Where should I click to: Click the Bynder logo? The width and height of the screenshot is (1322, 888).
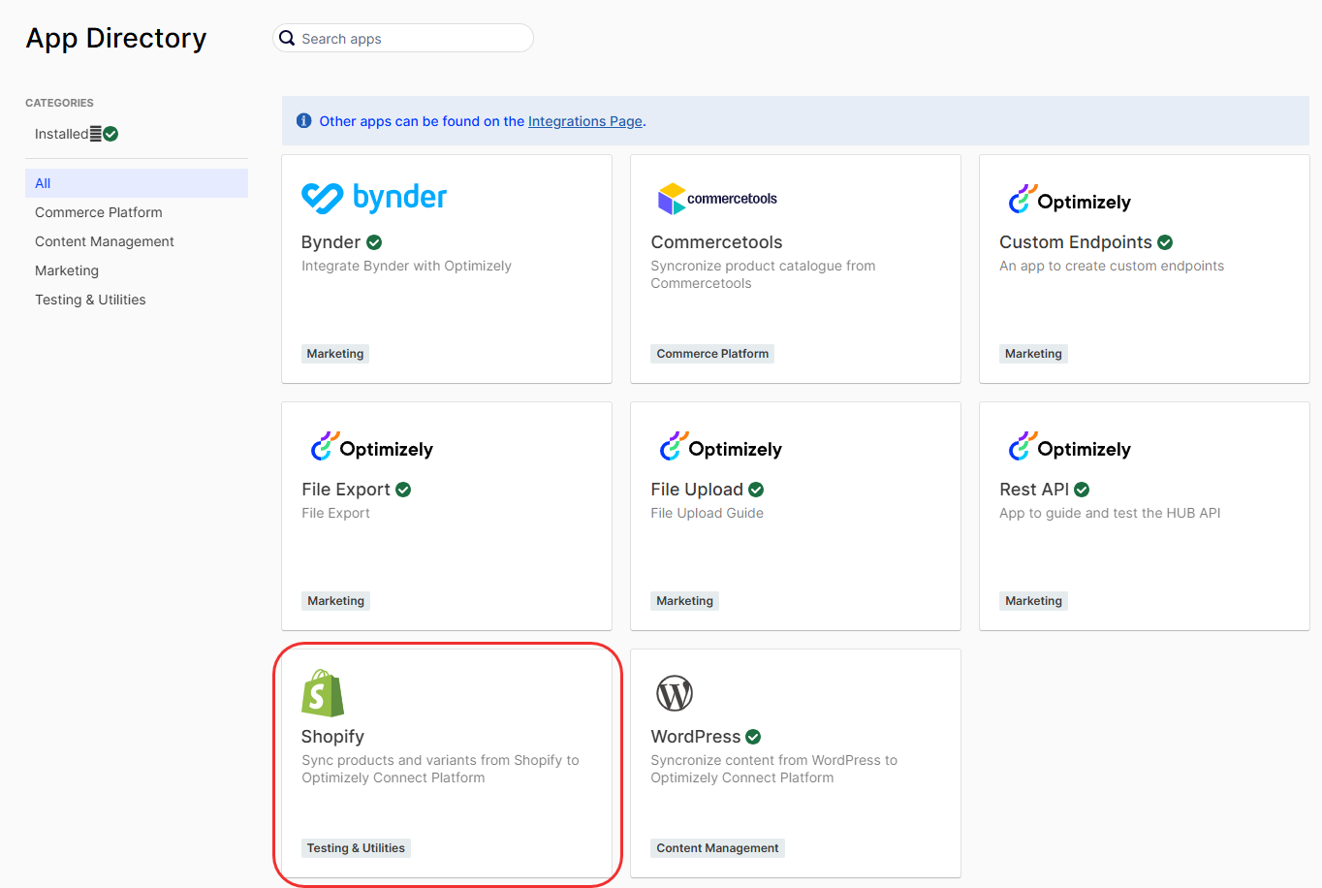click(374, 198)
